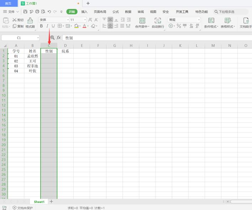Viewport: 252px width, 210px height.
Task: Open the font name dropdown (宋体)
Action: [x=68, y=20]
